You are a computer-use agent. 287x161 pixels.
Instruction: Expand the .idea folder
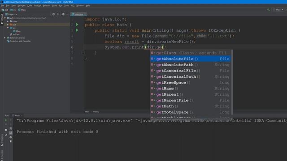coord(8,21)
